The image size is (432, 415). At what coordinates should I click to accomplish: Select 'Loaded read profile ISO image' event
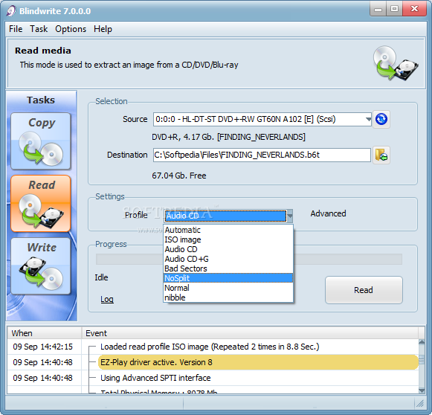point(210,347)
